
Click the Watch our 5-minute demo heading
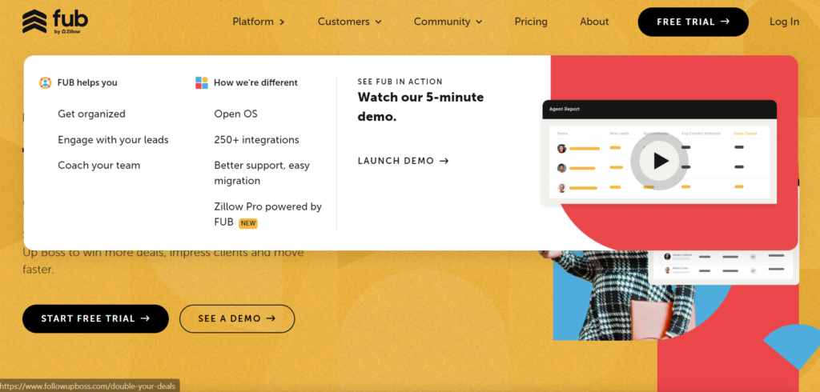point(420,106)
